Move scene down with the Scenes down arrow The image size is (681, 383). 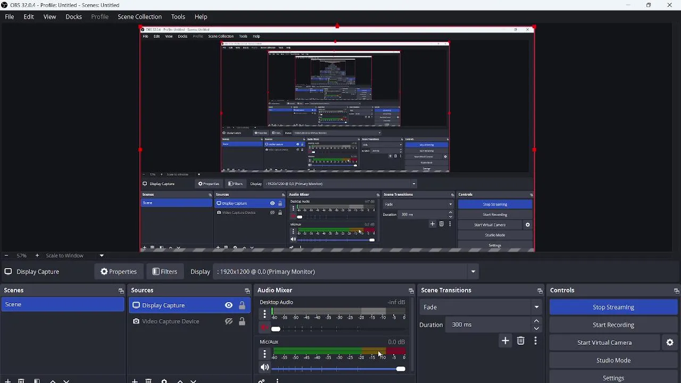[x=67, y=381]
